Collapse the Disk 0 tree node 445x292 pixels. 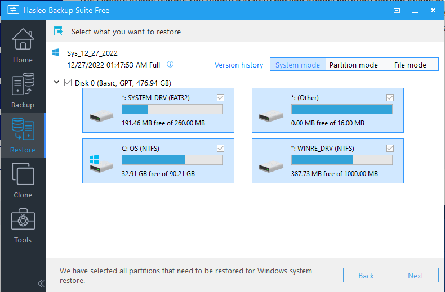[x=57, y=83]
